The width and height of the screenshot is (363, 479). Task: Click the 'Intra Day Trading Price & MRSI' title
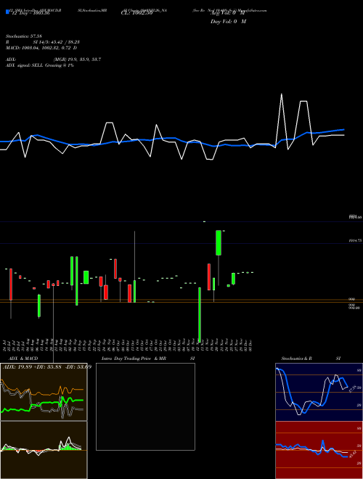(148, 359)
